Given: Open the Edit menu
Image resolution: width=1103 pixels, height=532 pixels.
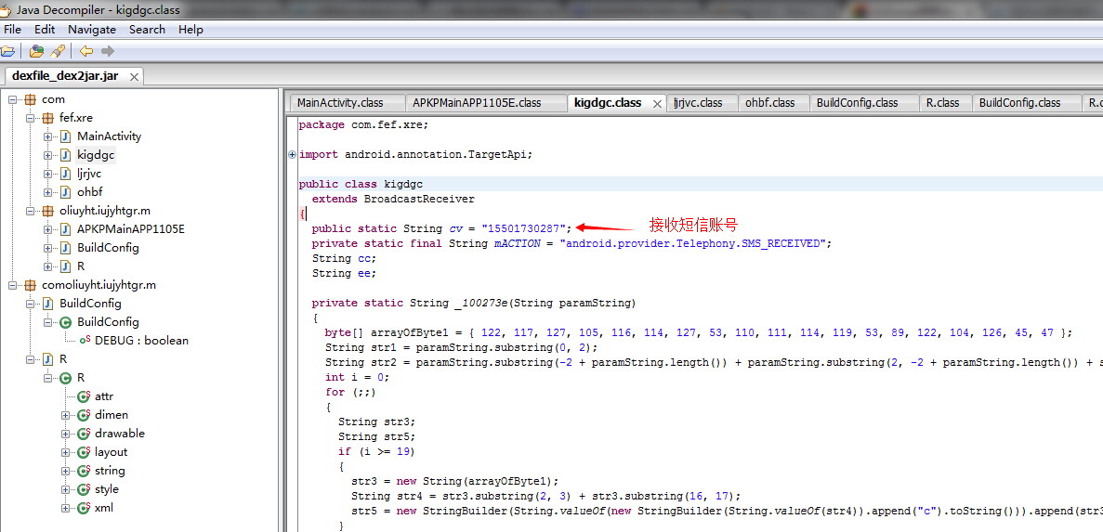Looking at the screenshot, I should tap(45, 30).
